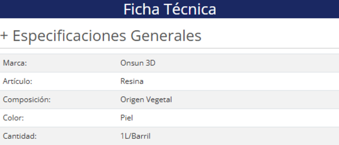339x145 pixels.
Task: Click the 1L/Barril quantity value
Action: coord(135,136)
